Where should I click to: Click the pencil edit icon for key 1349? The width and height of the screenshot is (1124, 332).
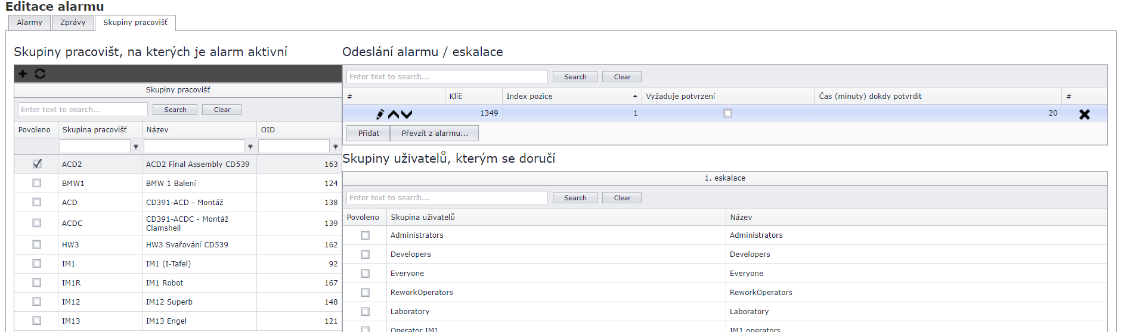[x=380, y=114]
